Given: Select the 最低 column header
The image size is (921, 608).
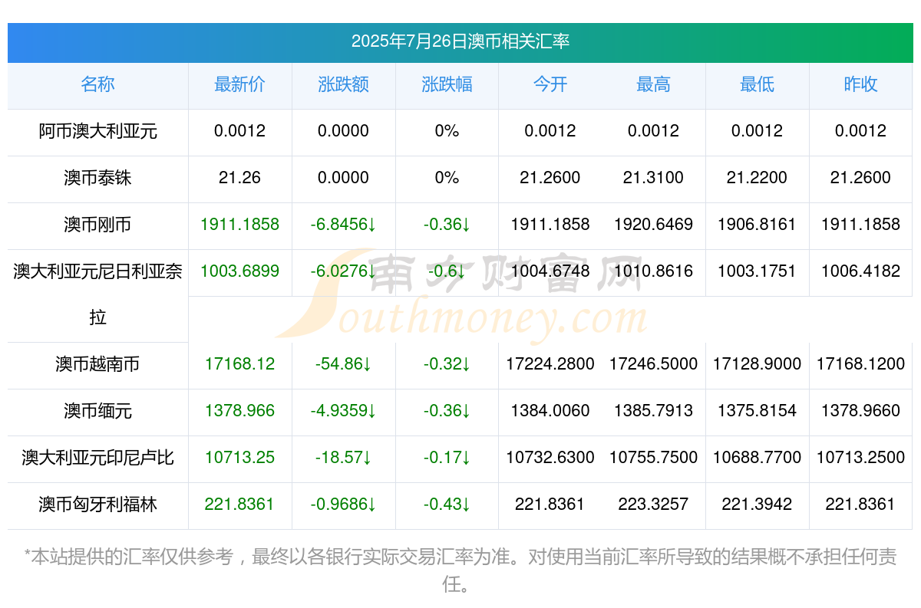Looking at the screenshot, I should tap(757, 84).
